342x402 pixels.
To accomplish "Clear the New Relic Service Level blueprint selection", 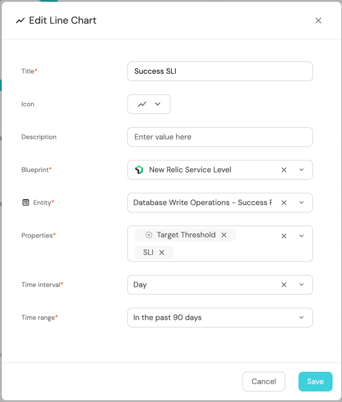I will (284, 170).
